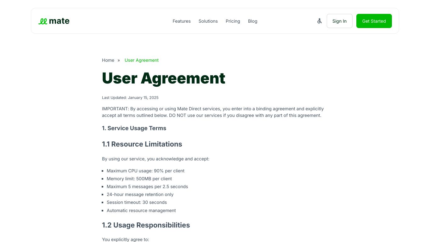The width and height of the screenshot is (430, 242).
Task: Click the User Agreement page title
Action: pyautogui.click(x=164, y=78)
